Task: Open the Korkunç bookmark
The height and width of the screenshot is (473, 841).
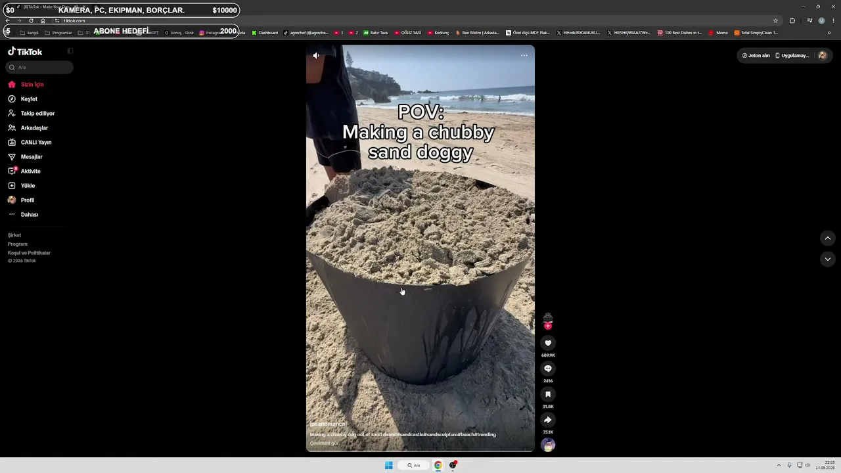Action: pos(438,33)
